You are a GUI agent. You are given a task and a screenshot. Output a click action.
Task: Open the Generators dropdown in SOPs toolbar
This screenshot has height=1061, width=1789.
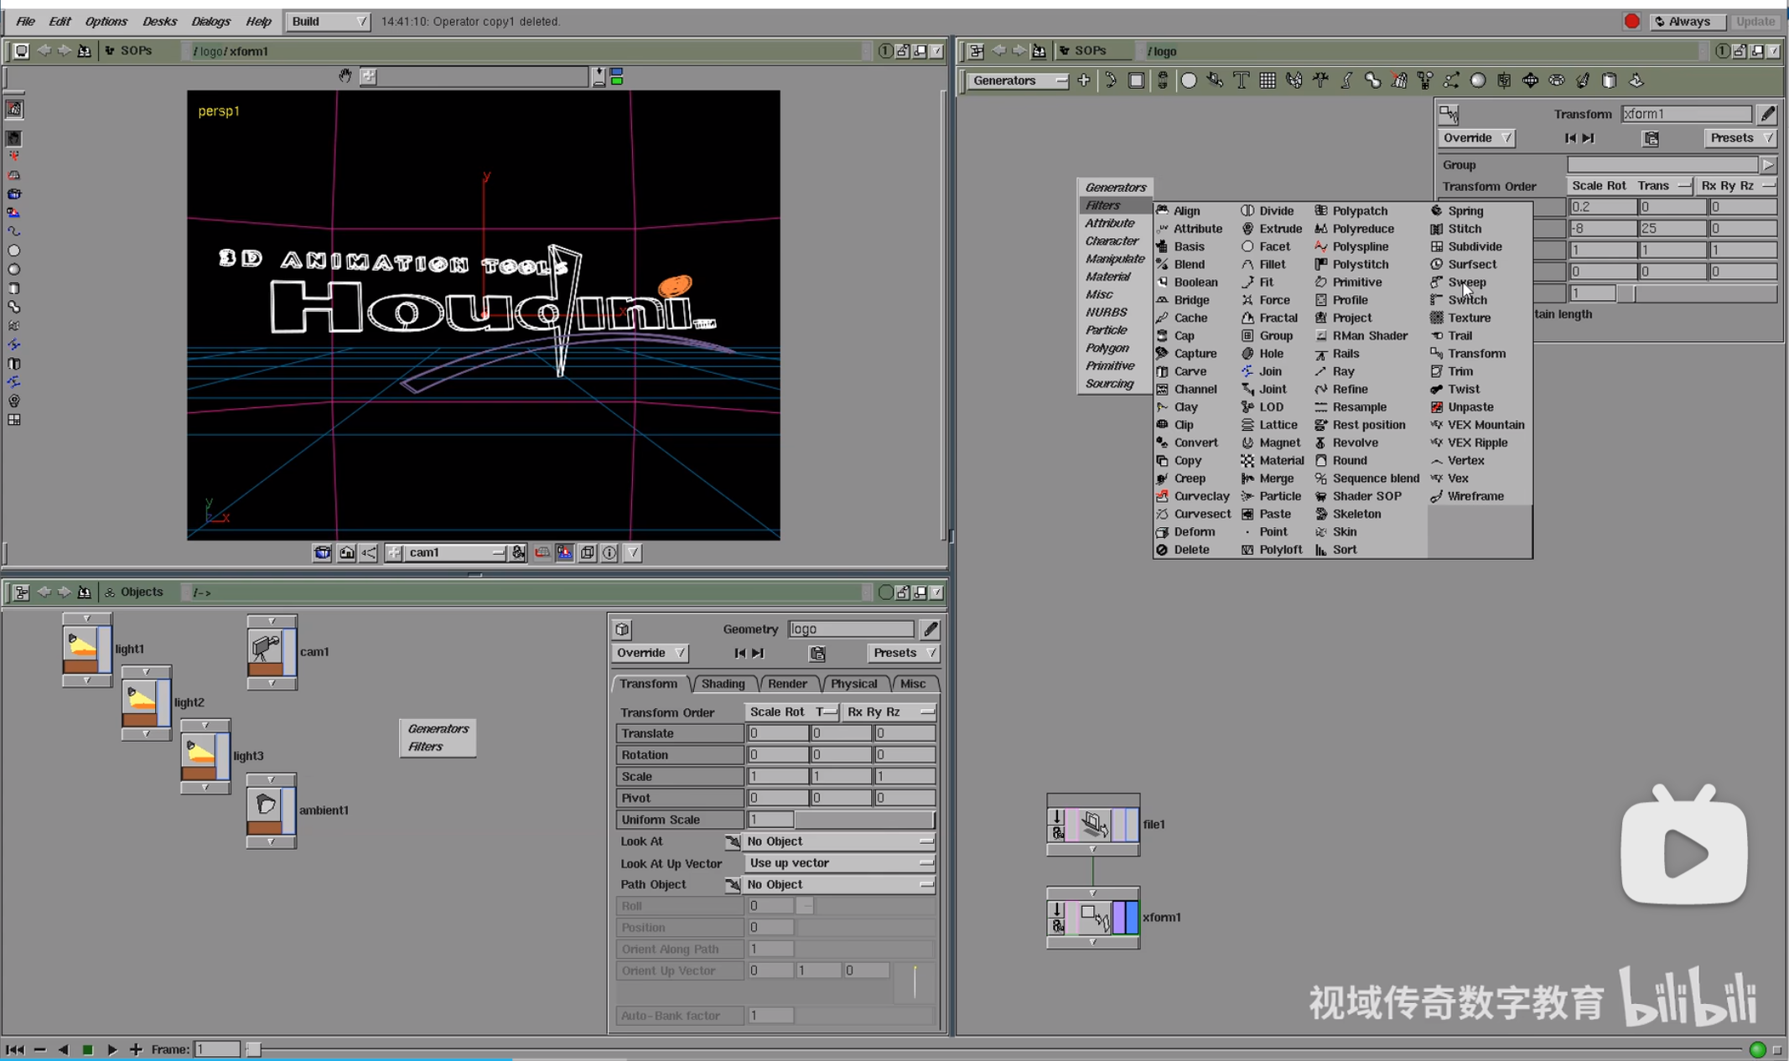[1018, 80]
